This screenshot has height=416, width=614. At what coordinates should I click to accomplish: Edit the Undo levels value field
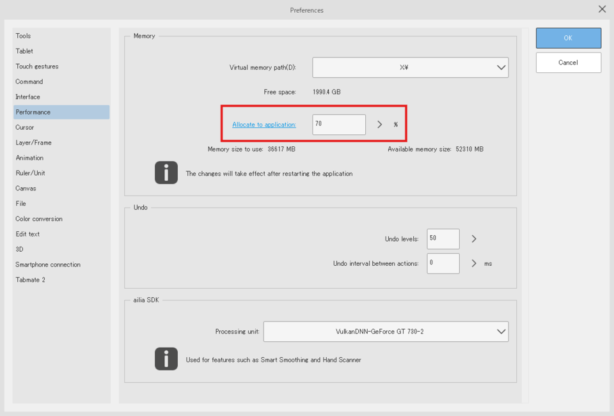click(x=443, y=238)
